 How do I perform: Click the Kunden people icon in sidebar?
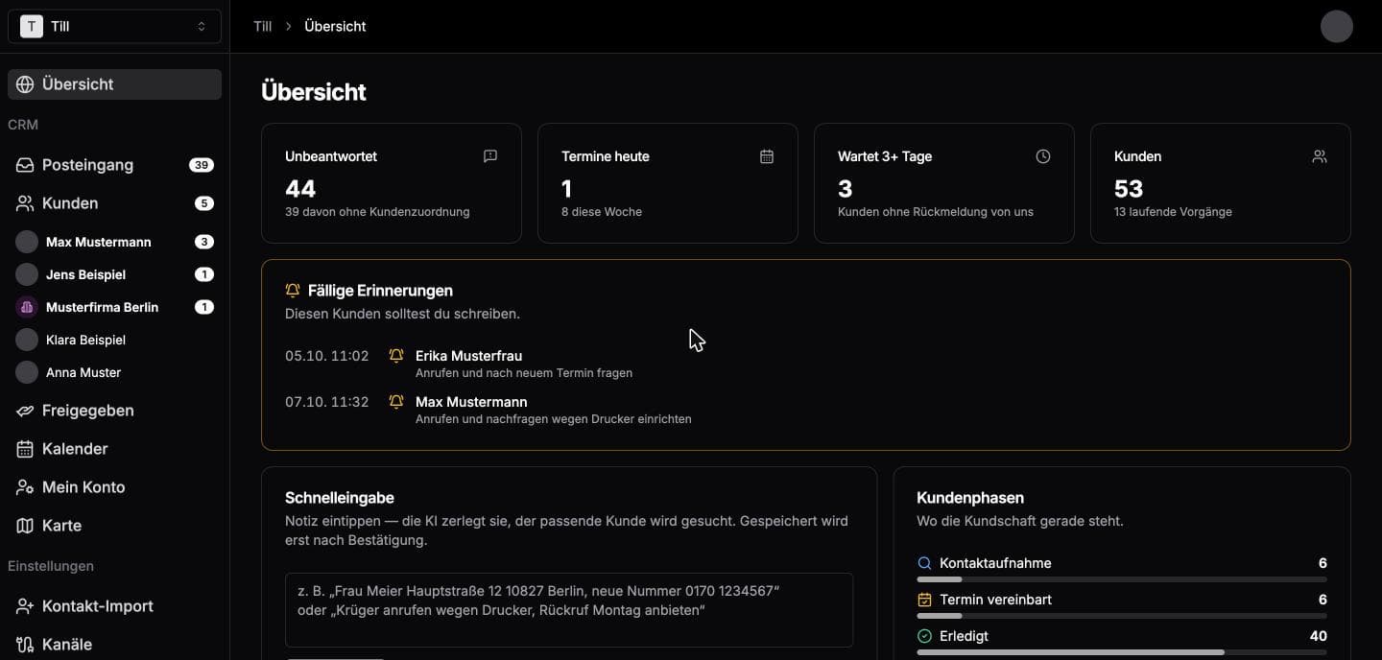click(x=25, y=203)
